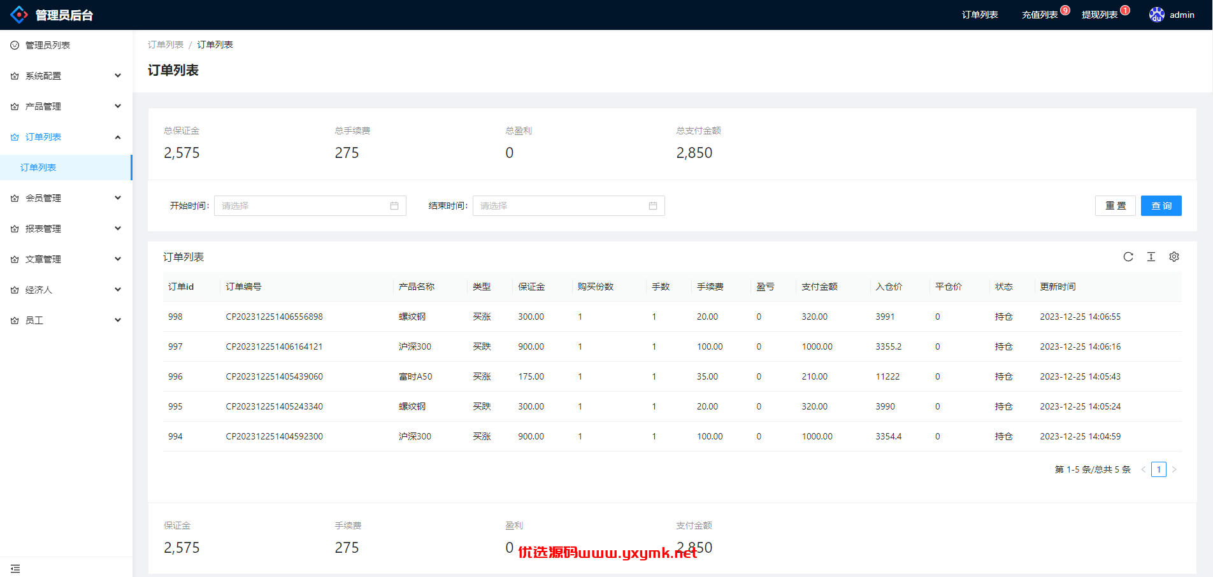The width and height of the screenshot is (1213, 577).
Task: Collapse sidebar with bottom menu-fold icon
Action: pyautogui.click(x=15, y=568)
